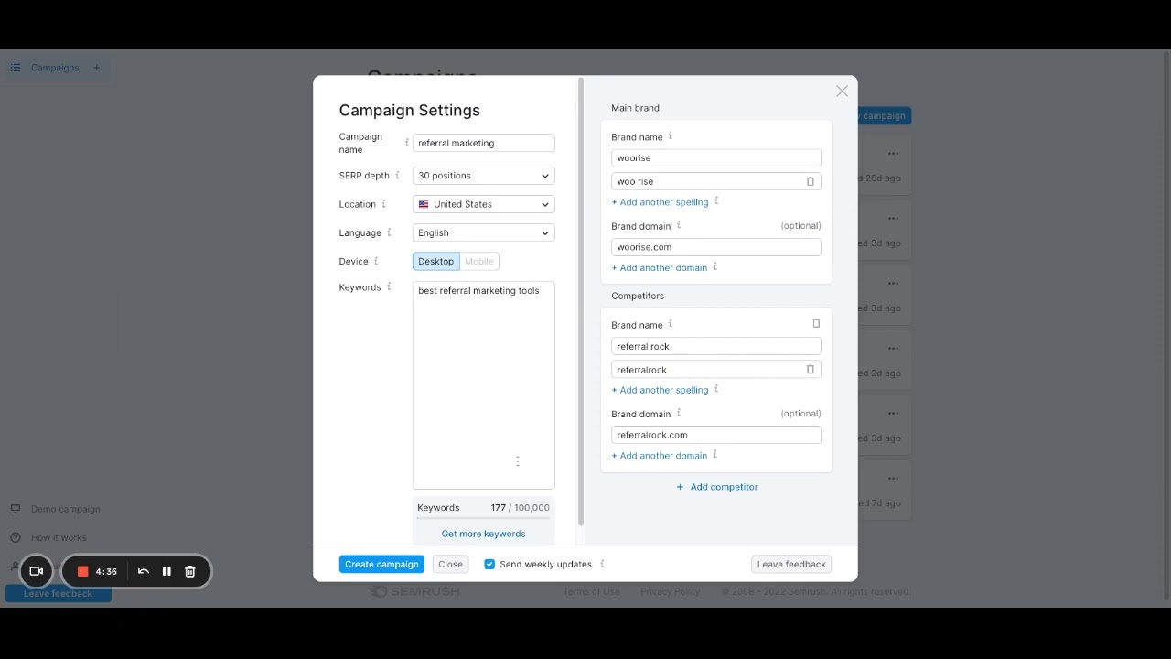Viewport: 1171px width, 659px height.
Task: Open the SERP depth dropdown
Action: click(x=483, y=176)
